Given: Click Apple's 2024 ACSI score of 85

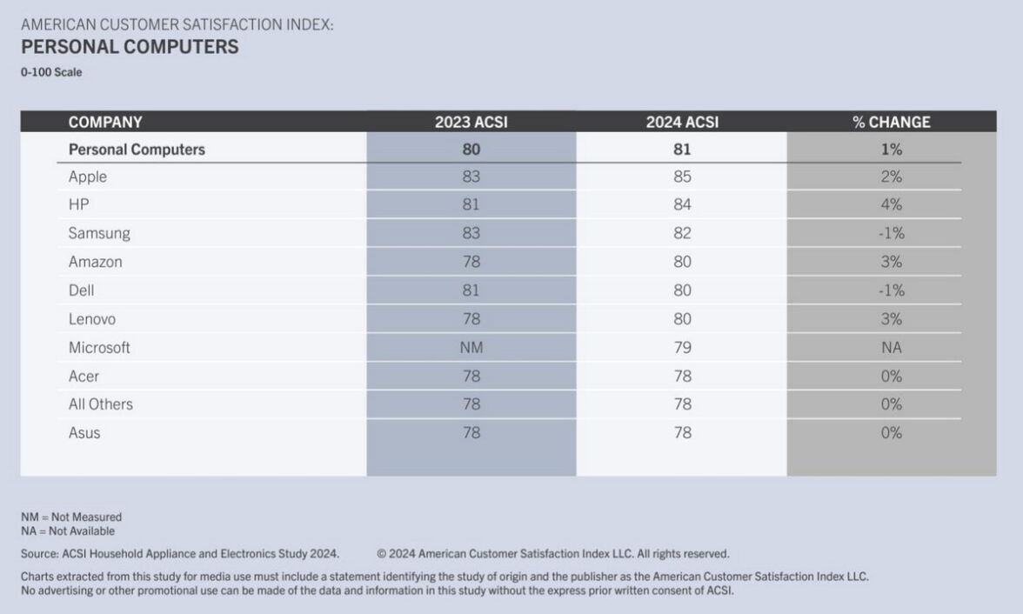Looking at the screenshot, I should point(682,177).
